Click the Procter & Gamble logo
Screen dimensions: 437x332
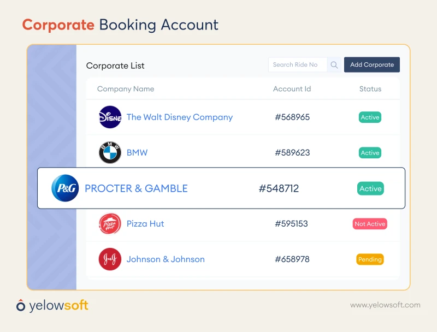pyautogui.click(x=65, y=188)
